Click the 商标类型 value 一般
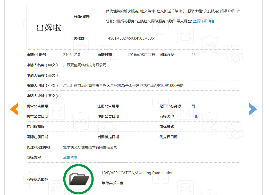Screen dimensions: 269x195 pos(195,116)
